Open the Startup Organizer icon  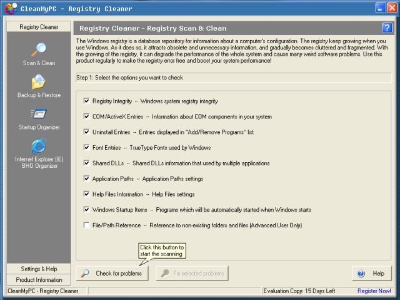[x=39, y=114]
